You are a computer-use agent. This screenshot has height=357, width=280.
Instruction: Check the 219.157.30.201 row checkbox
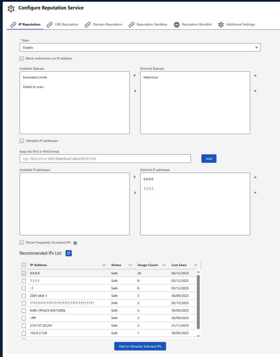coord(24,326)
